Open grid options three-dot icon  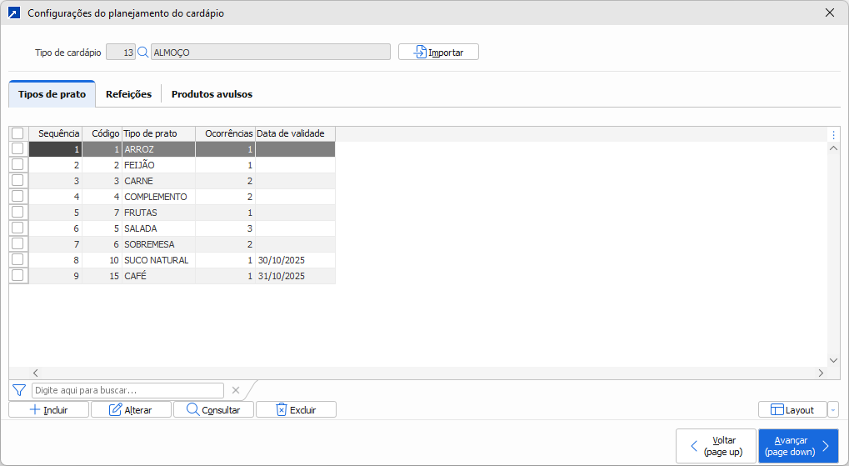point(833,134)
